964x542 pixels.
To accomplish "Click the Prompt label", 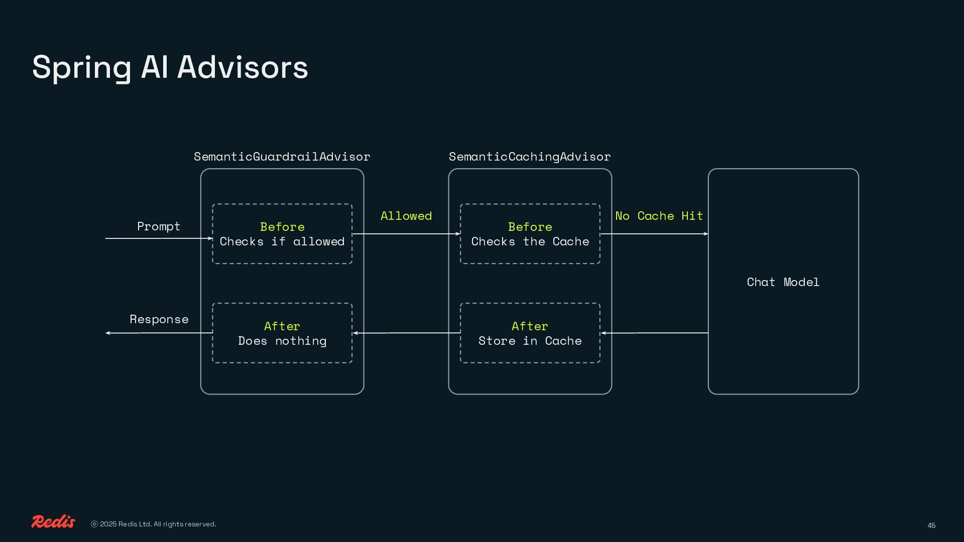I will (158, 226).
